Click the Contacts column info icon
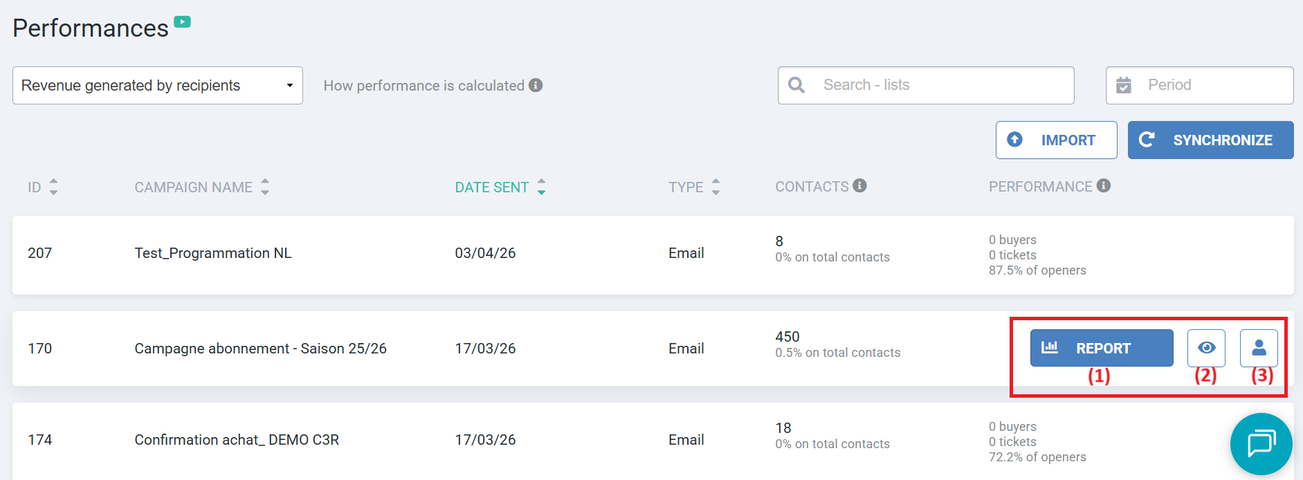Viewport: 1303px width, 480px height. 859,185
